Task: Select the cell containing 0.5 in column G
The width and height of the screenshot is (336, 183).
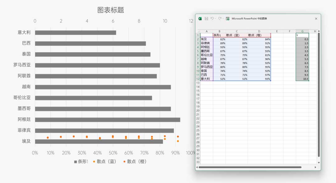Action: click(x=302, y=39)
